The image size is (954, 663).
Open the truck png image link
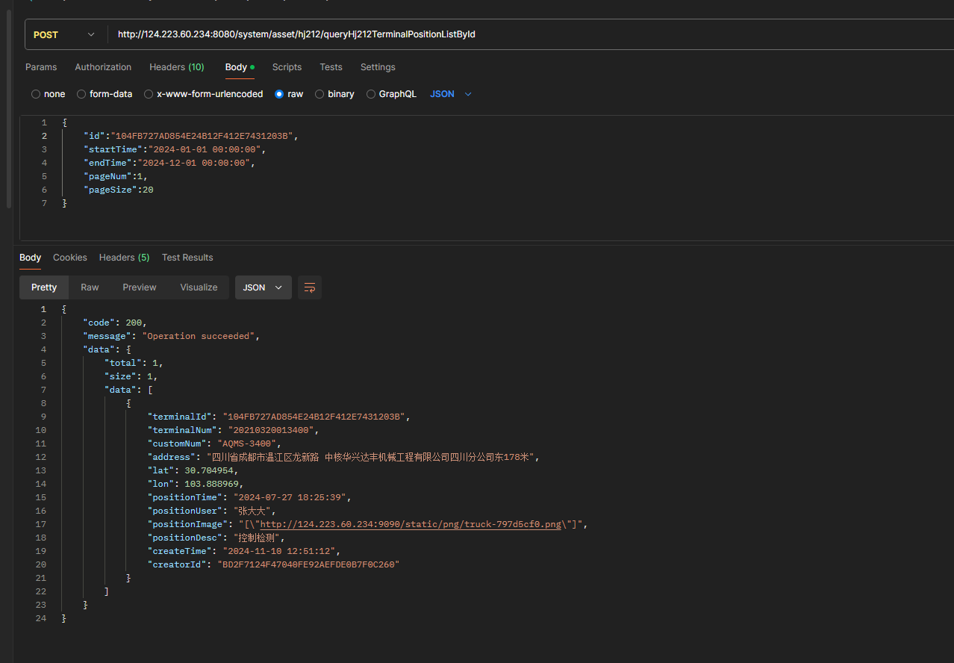(x=410, y=524)
